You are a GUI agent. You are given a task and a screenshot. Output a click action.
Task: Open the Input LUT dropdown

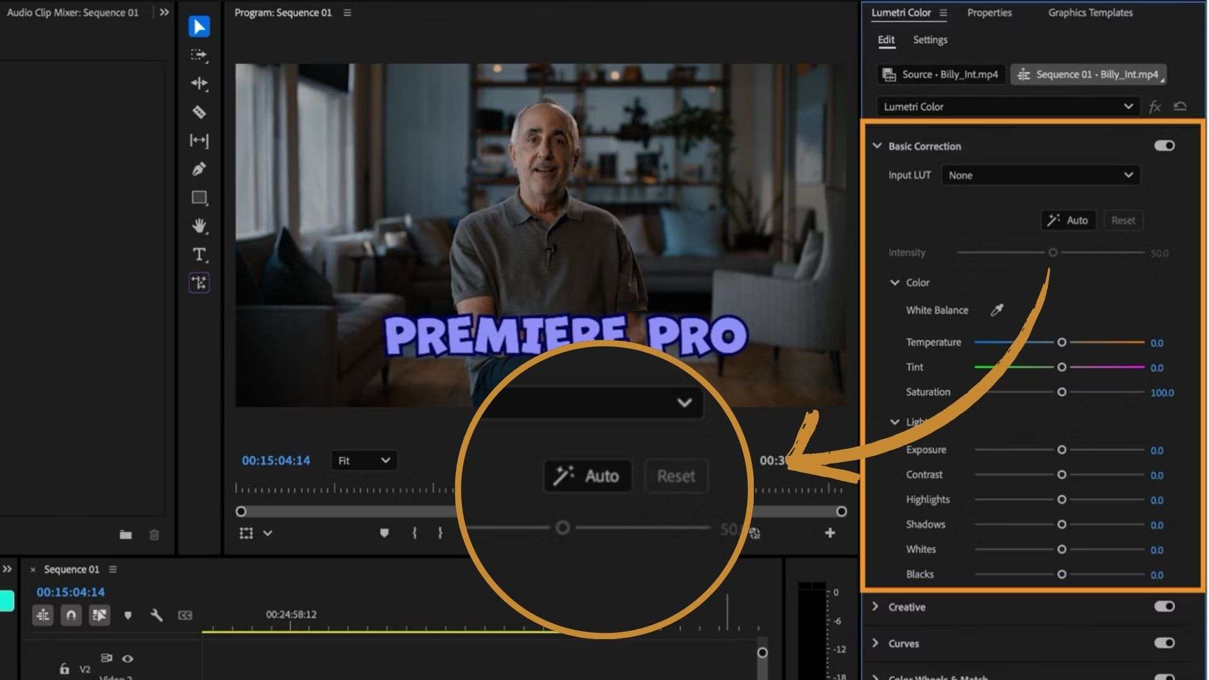(x=1040, y=175)
